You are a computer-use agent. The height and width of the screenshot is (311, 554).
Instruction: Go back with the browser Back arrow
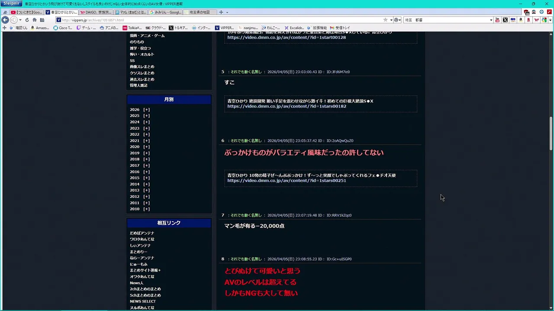tap(5, 20)
